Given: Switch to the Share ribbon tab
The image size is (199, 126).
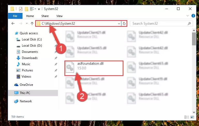Looking at the screenshot, I should [x=45, y=16].
